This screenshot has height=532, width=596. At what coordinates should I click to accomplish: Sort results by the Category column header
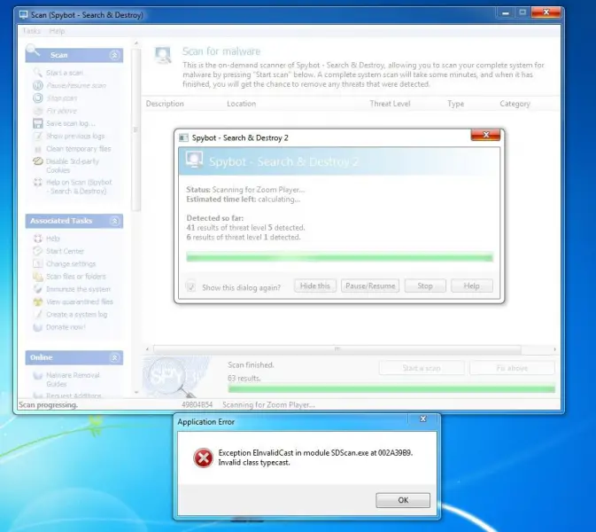click(515, 104)
